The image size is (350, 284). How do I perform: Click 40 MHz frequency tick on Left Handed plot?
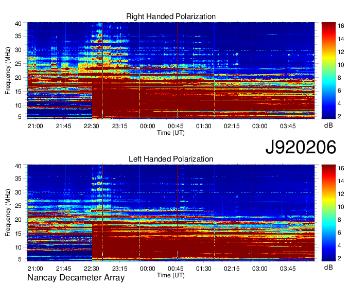(x=19, y=166)
